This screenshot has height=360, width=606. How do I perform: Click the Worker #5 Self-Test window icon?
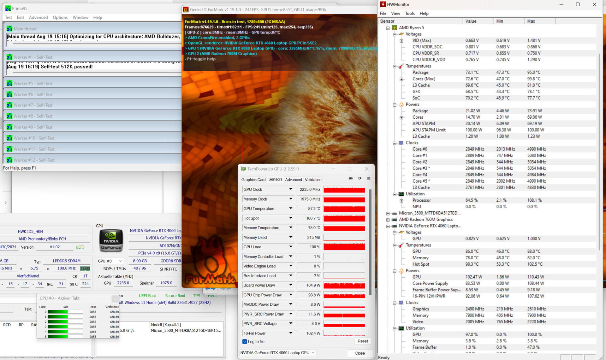pyautogui.click(x=9, y=84)
